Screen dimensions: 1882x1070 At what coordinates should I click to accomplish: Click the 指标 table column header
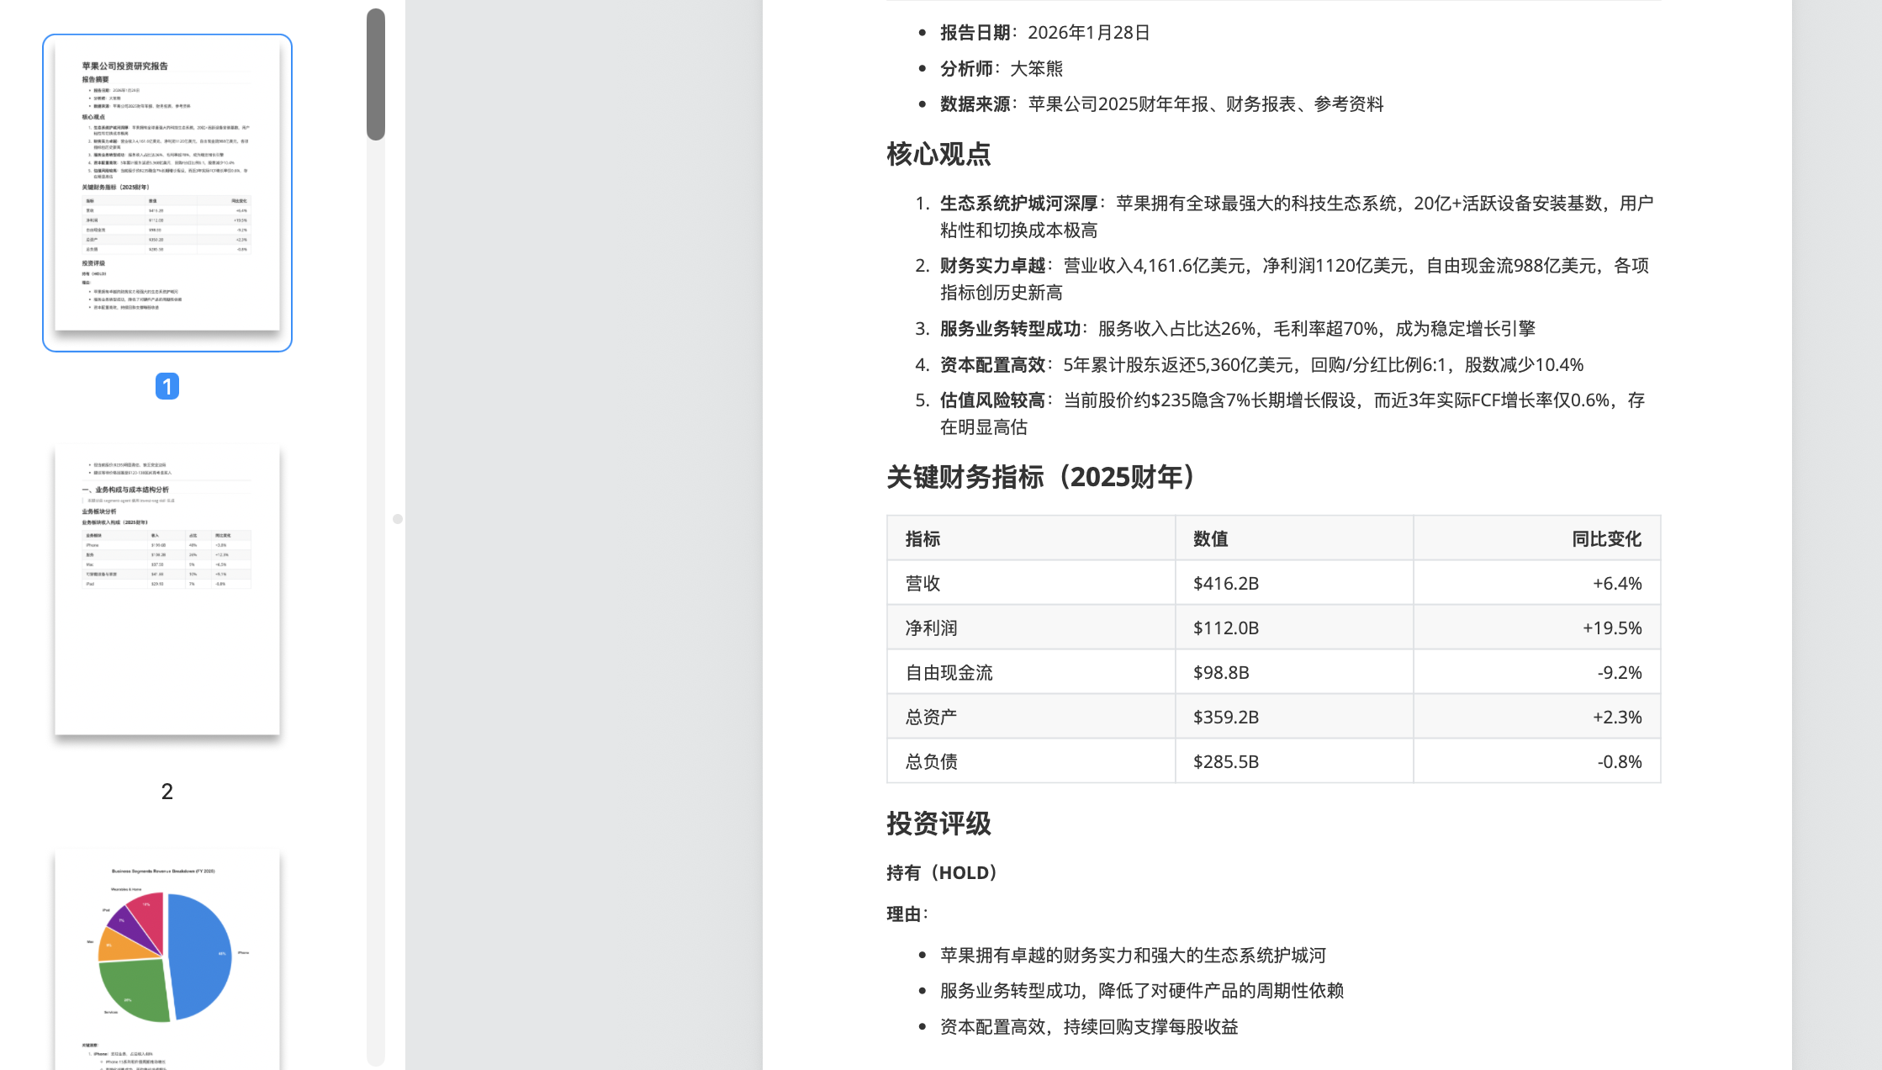pyautogui.click(x=922, y=539)
